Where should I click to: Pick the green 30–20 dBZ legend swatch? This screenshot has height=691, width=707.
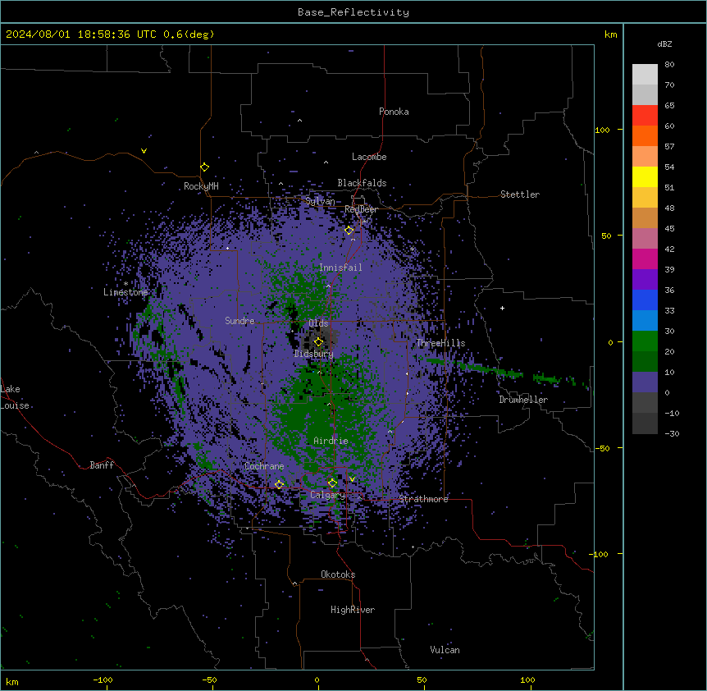(645, 341)
